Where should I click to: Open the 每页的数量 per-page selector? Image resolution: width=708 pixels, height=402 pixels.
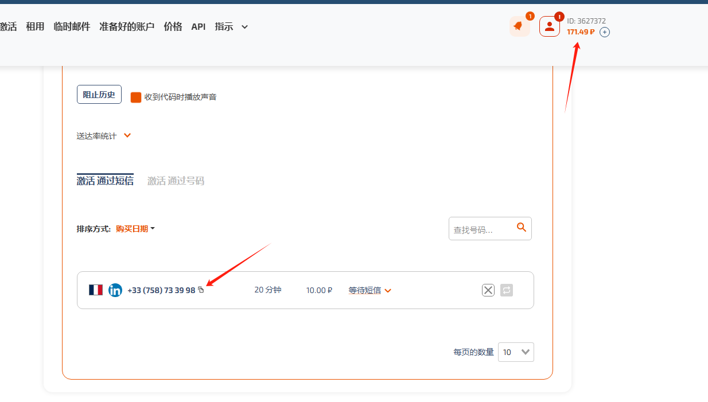[x=515, y=352]
